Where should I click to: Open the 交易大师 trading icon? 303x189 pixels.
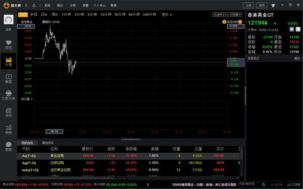9,95
